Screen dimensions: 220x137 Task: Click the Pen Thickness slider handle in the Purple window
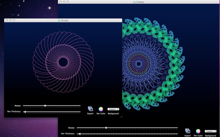click(x=25, y=112)
